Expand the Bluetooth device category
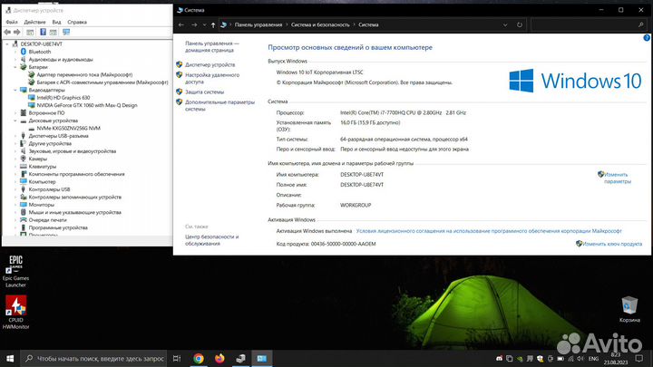The image size is (653, 367). [15, 52]
